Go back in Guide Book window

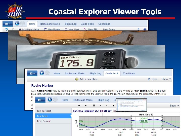point(42,73)
